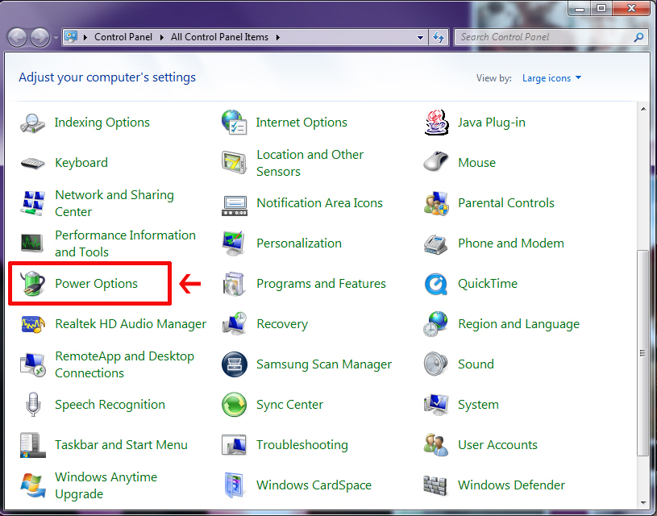The image size is (657, 516).
Task: Refresh the Control Panel view
Action: pos(439,37)
